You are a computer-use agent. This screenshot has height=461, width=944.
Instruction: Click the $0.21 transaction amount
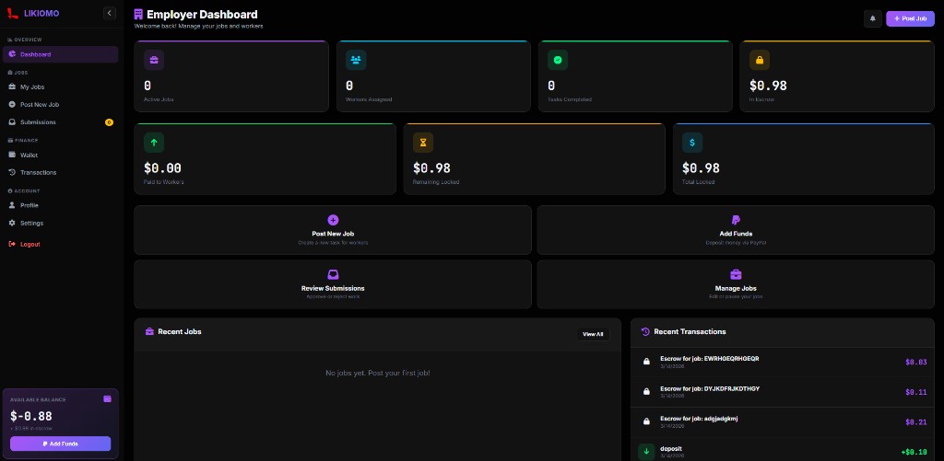915,422
